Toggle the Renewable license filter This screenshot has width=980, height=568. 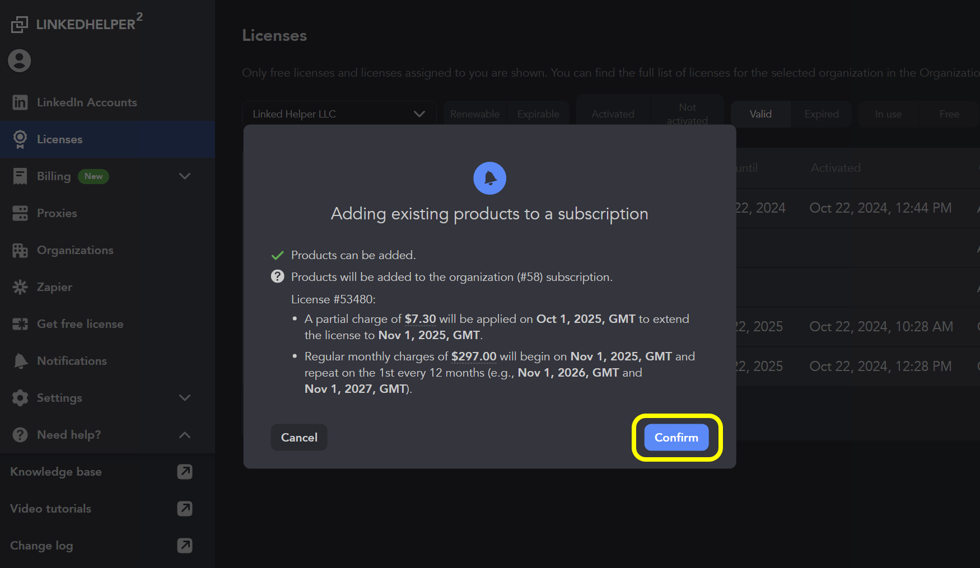point(474,114)
